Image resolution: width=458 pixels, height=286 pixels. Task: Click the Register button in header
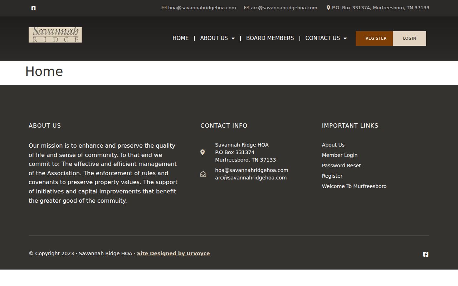point(374,38)
